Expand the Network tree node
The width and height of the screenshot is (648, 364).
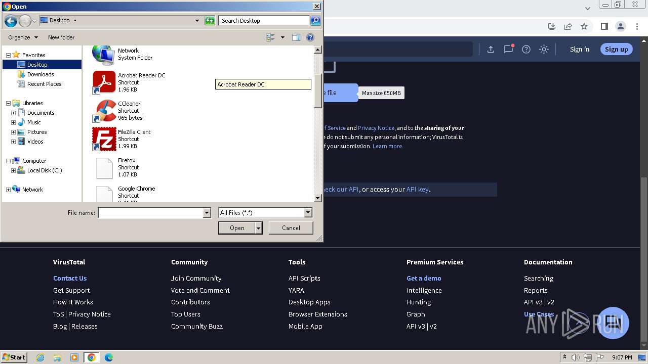[x=8, y=190]
